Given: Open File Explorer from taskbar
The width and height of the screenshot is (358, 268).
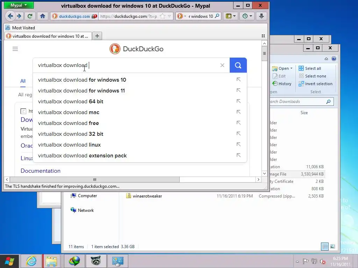Looking at the screenshot, I should click(52, 261).
